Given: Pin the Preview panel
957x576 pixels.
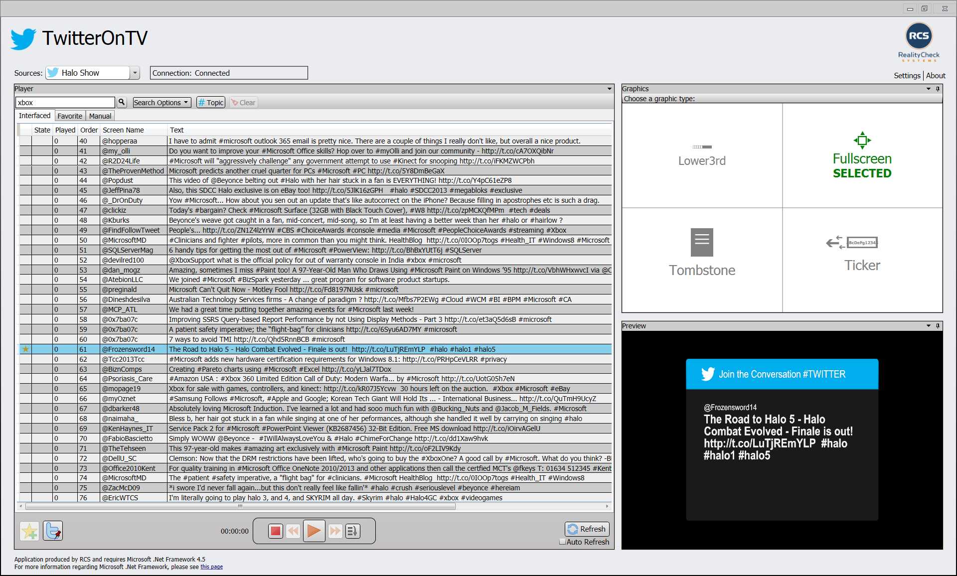Looking at the screenshot, I should coord(938,326).
